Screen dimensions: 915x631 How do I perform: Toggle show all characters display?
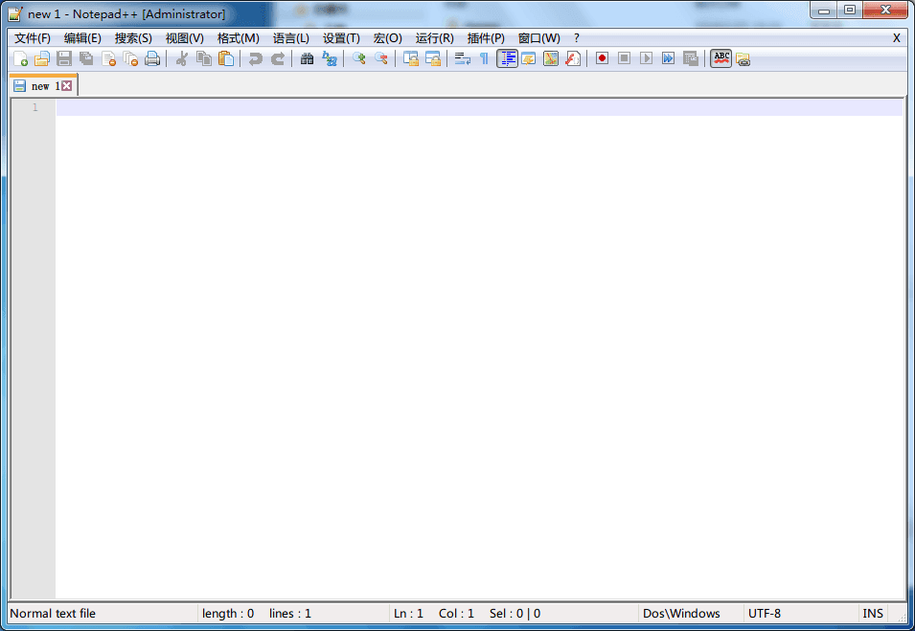coord(485,58)
